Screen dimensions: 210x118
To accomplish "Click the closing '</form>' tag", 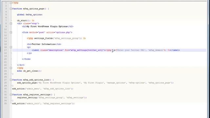I will click(x=26, y=59).
